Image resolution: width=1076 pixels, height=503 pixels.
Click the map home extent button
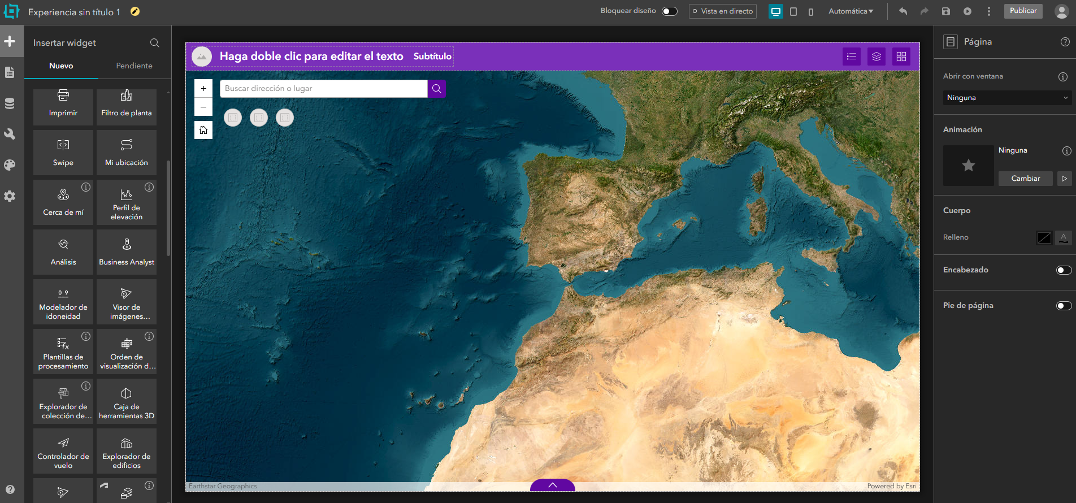203,130
